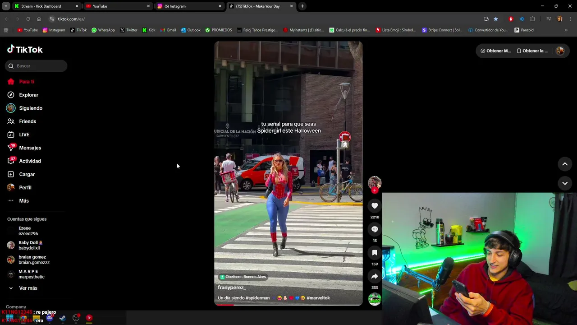
Task: Open Obelisco - Buenos Aires location tag
Action: point(243,277)
